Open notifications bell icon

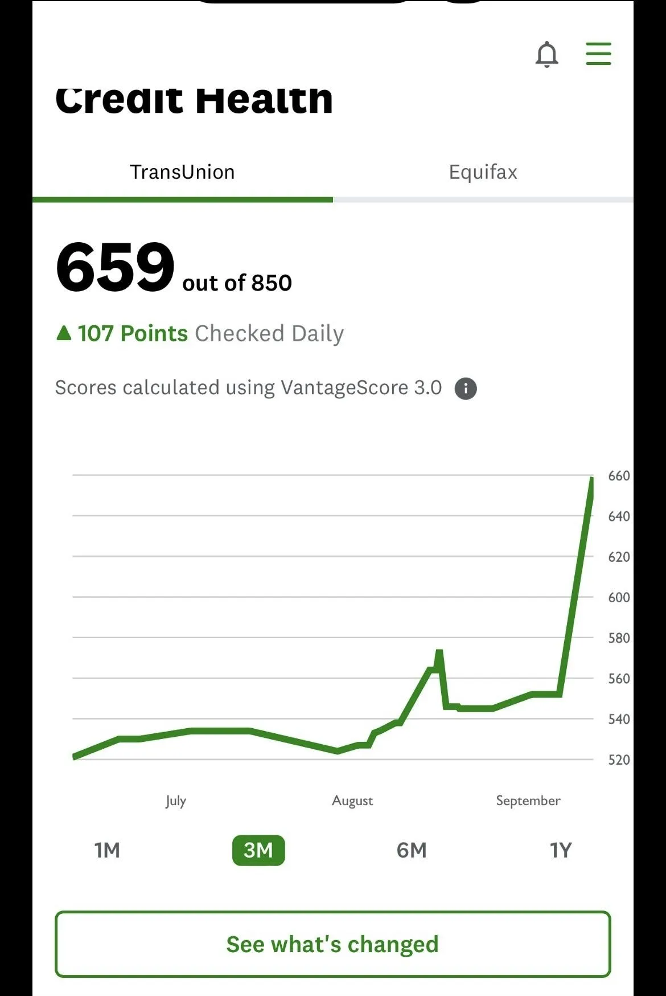[x=546, y=55]
